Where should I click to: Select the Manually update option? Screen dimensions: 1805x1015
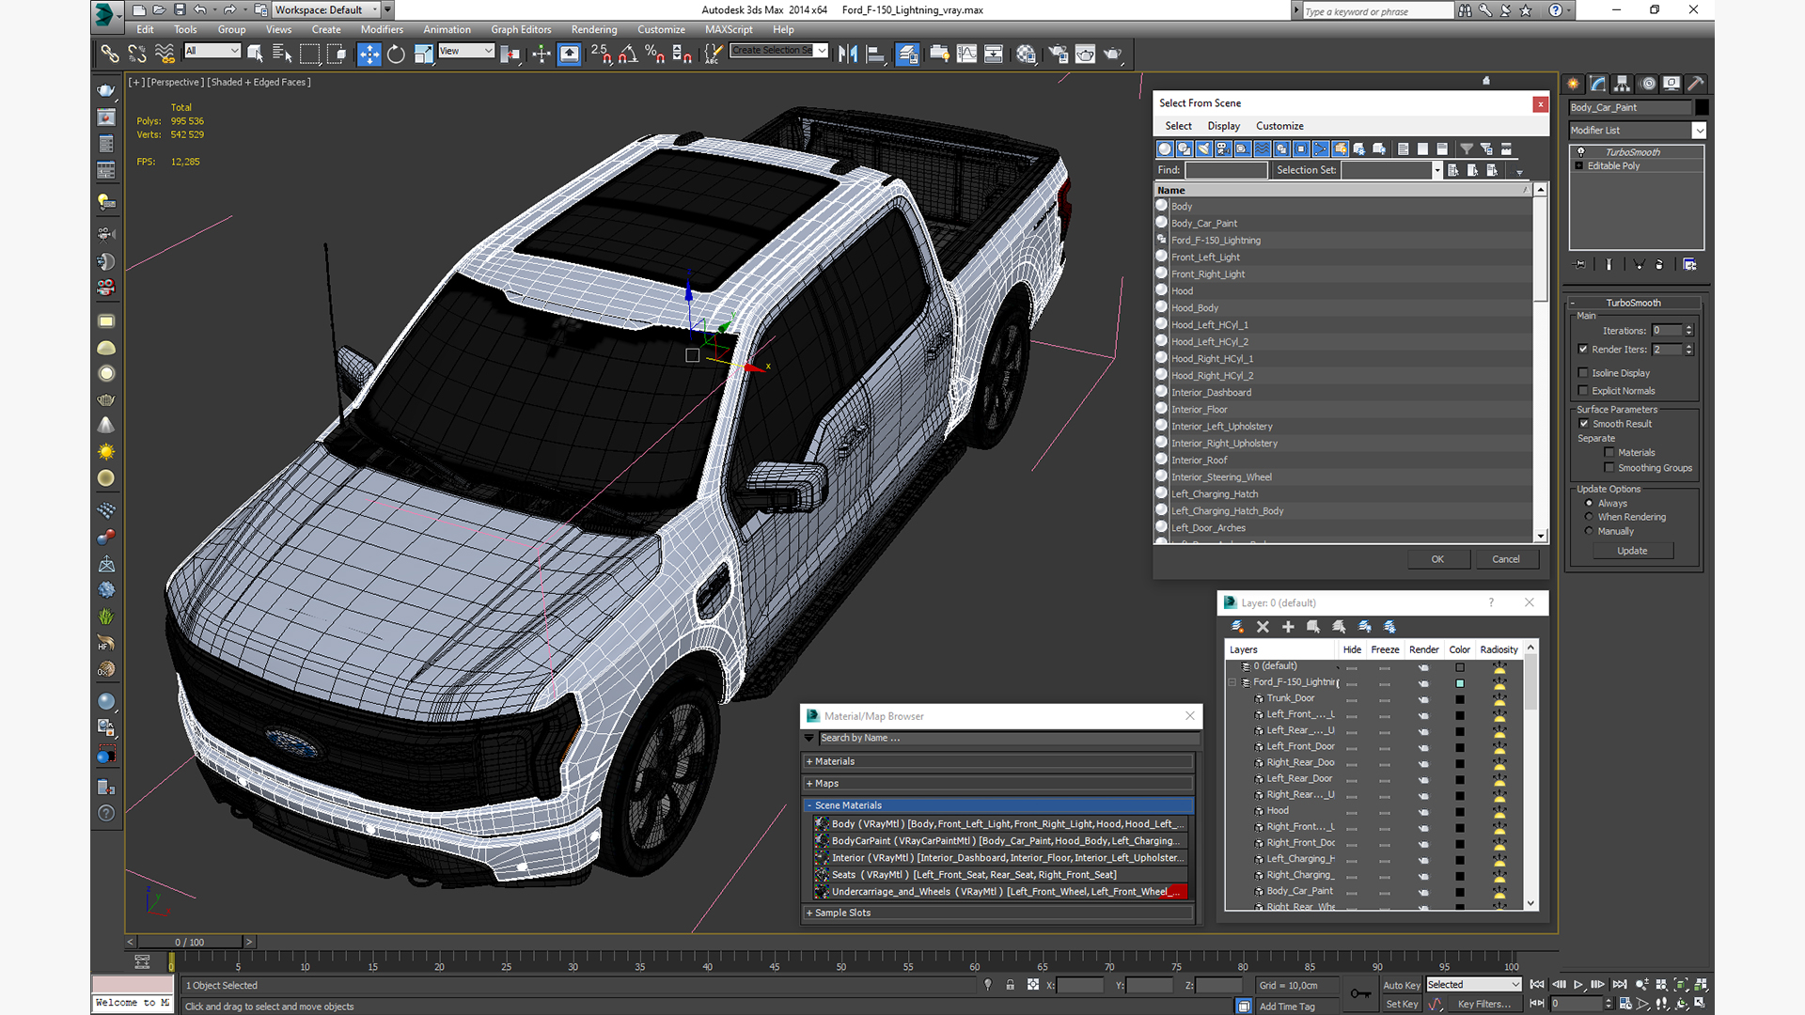[1590, 531]
